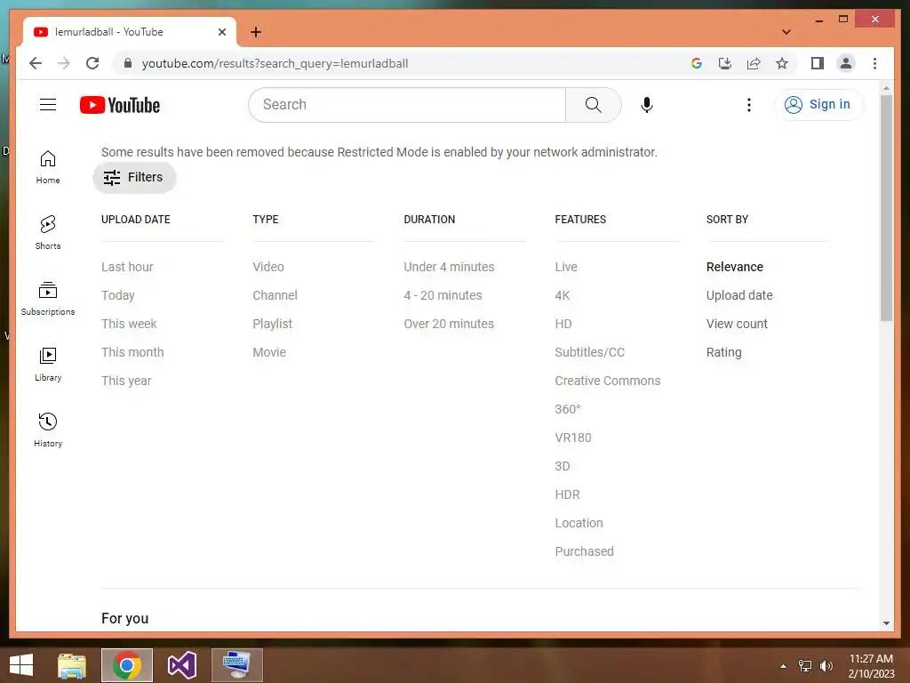Sort results by Upload date
Image resolution: width=910 pixels, height=683 pixels.
click(739, 295)
